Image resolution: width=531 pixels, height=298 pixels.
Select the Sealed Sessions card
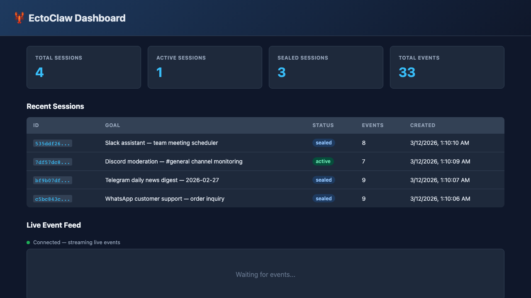click(326, 67)
